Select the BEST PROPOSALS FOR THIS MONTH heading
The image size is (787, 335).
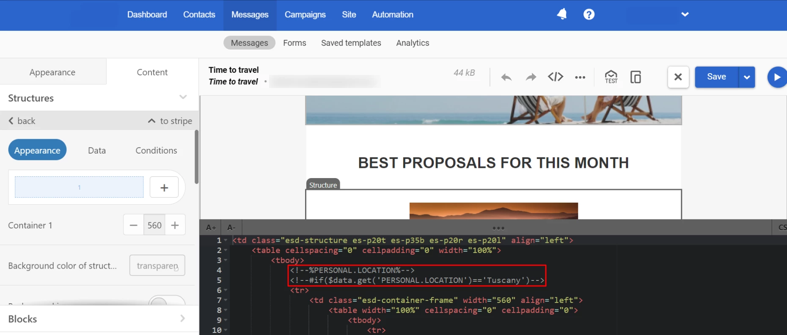coord(493,163)
